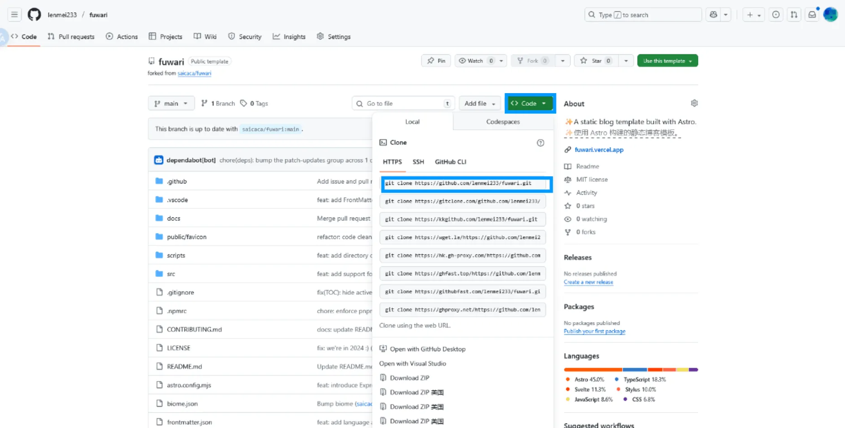Image resolution: width=845 pixels, height=428 pixels.
Task: Pin the fuwari repository
Action: coord(436,61)
